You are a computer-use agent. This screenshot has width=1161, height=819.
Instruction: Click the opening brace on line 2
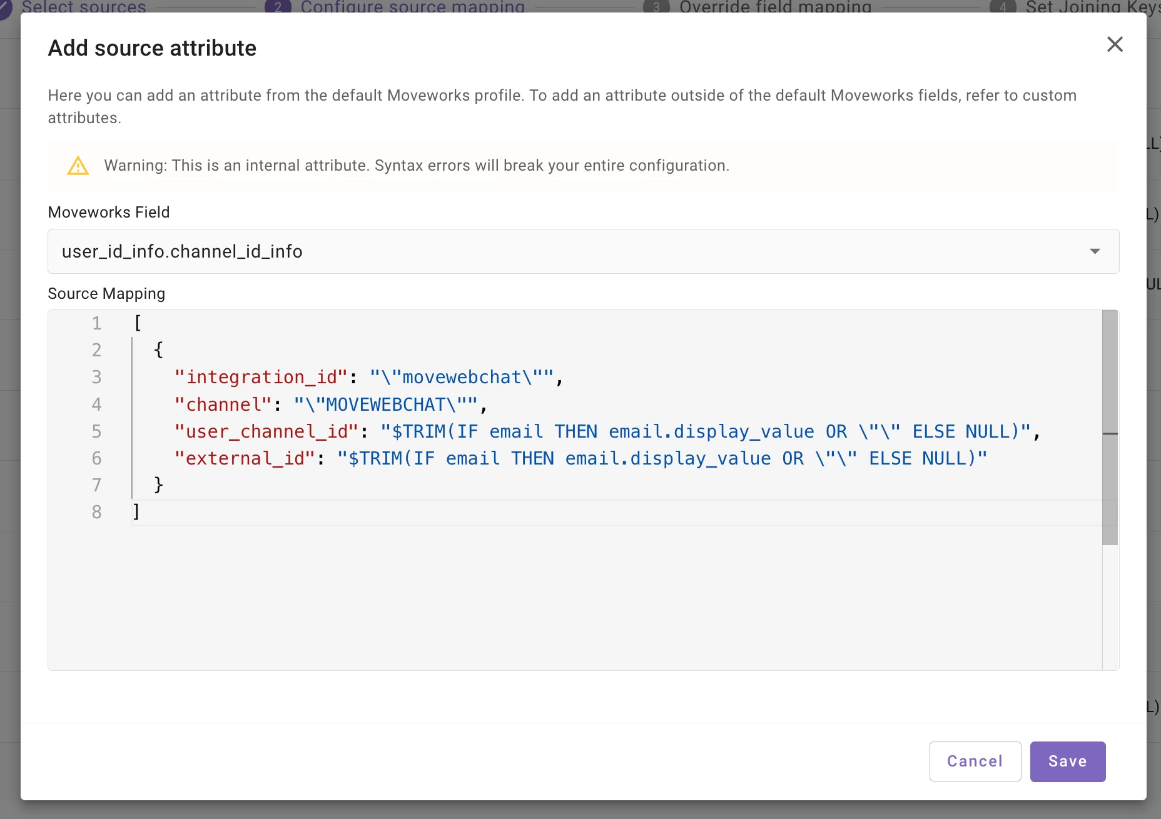158,350
